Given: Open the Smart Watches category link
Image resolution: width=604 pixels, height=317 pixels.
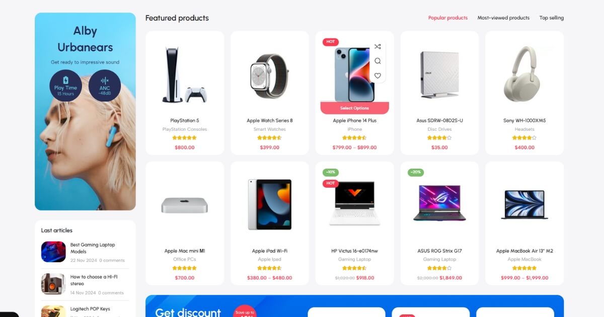Looking at the screenshot, I should [x=270, y=129].
